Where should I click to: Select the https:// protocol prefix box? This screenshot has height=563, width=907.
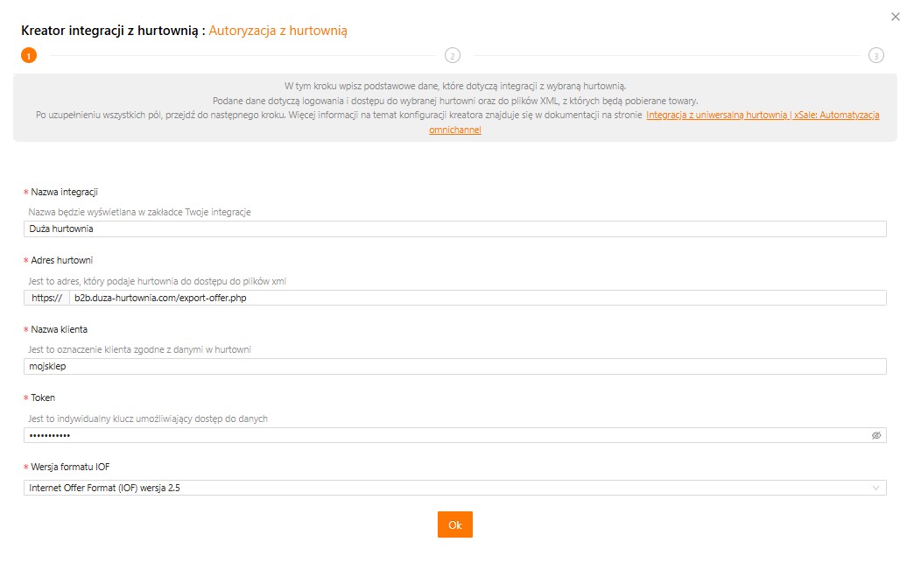[x=46, y=298]
